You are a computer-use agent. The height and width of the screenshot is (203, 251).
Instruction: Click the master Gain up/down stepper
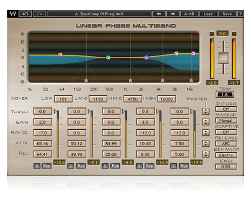click(x=206, y=122)
